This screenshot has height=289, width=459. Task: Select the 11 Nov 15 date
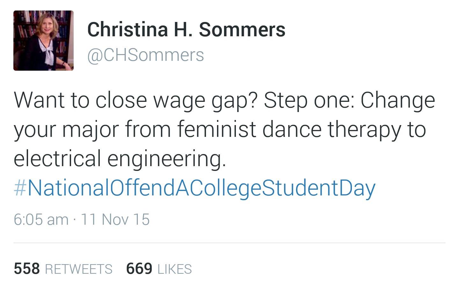[x=115, y=220]
